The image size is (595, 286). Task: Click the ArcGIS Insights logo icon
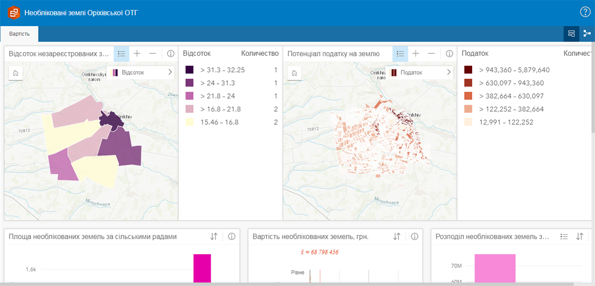click(13, 12)
